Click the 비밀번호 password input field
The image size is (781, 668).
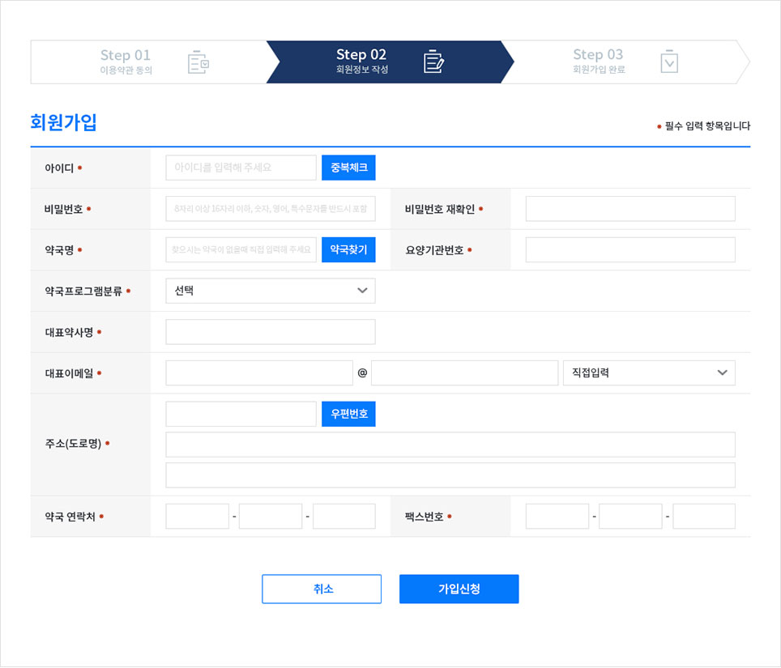click(x=270, y=208)
